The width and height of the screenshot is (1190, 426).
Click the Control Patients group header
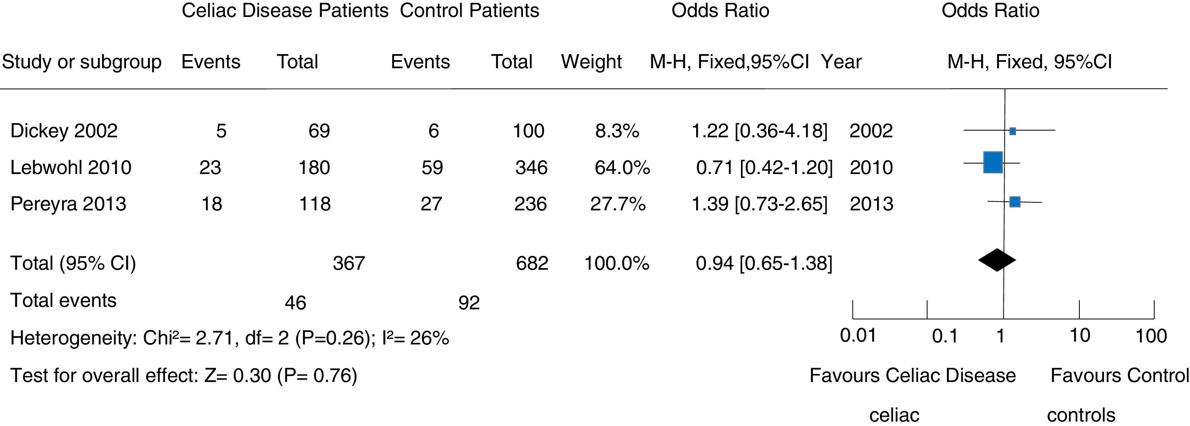(x=469, y=10)
